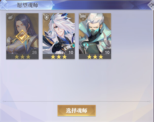Click the three-star rating under the white-haired card

click(59, 57)
